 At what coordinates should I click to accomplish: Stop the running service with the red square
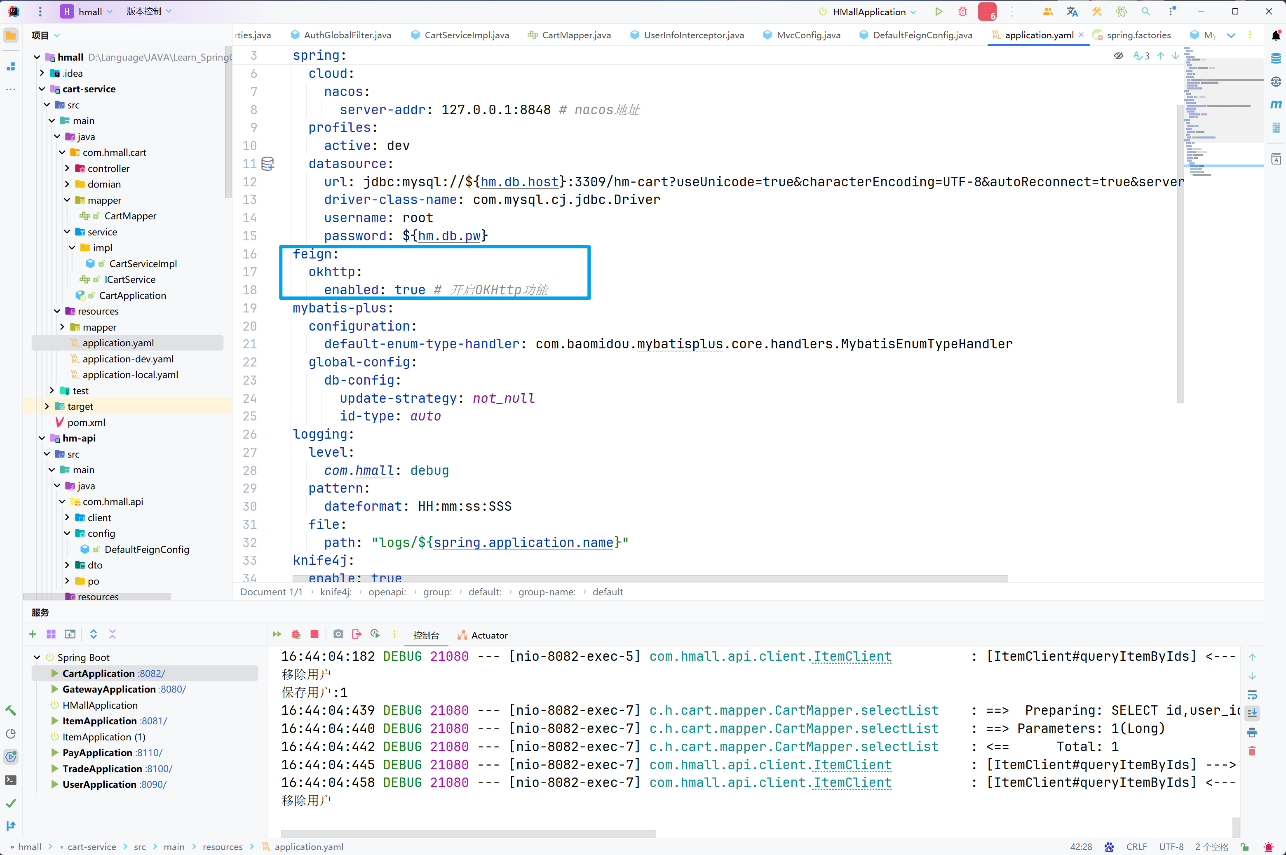314,634
